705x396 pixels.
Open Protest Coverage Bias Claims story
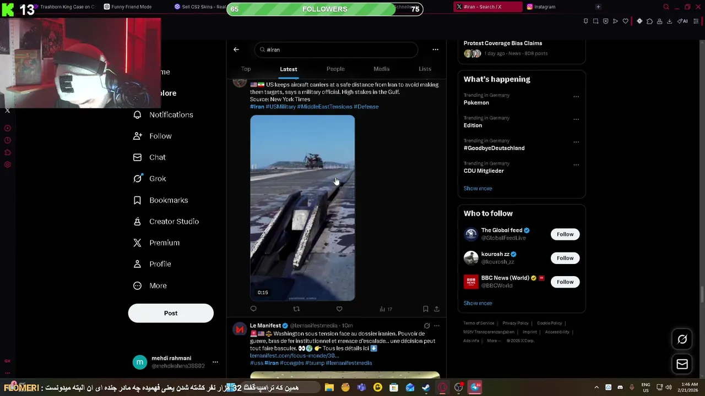503,43
